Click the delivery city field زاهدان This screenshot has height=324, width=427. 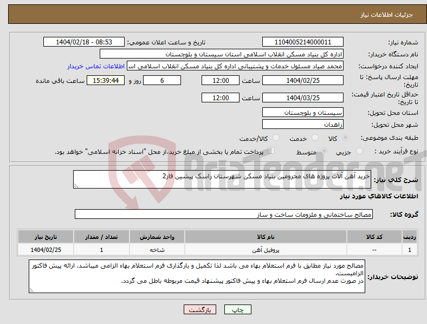[302, 125]
